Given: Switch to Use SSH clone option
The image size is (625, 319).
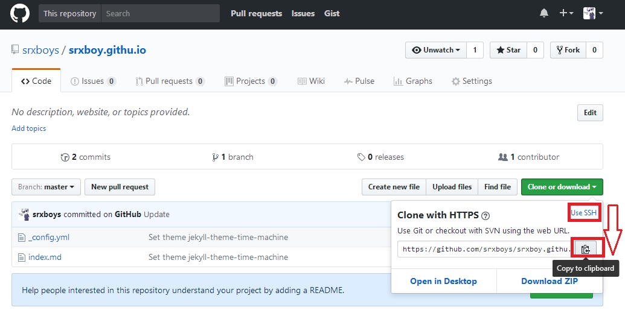Looking at the screenshot, I should (583, 213).
